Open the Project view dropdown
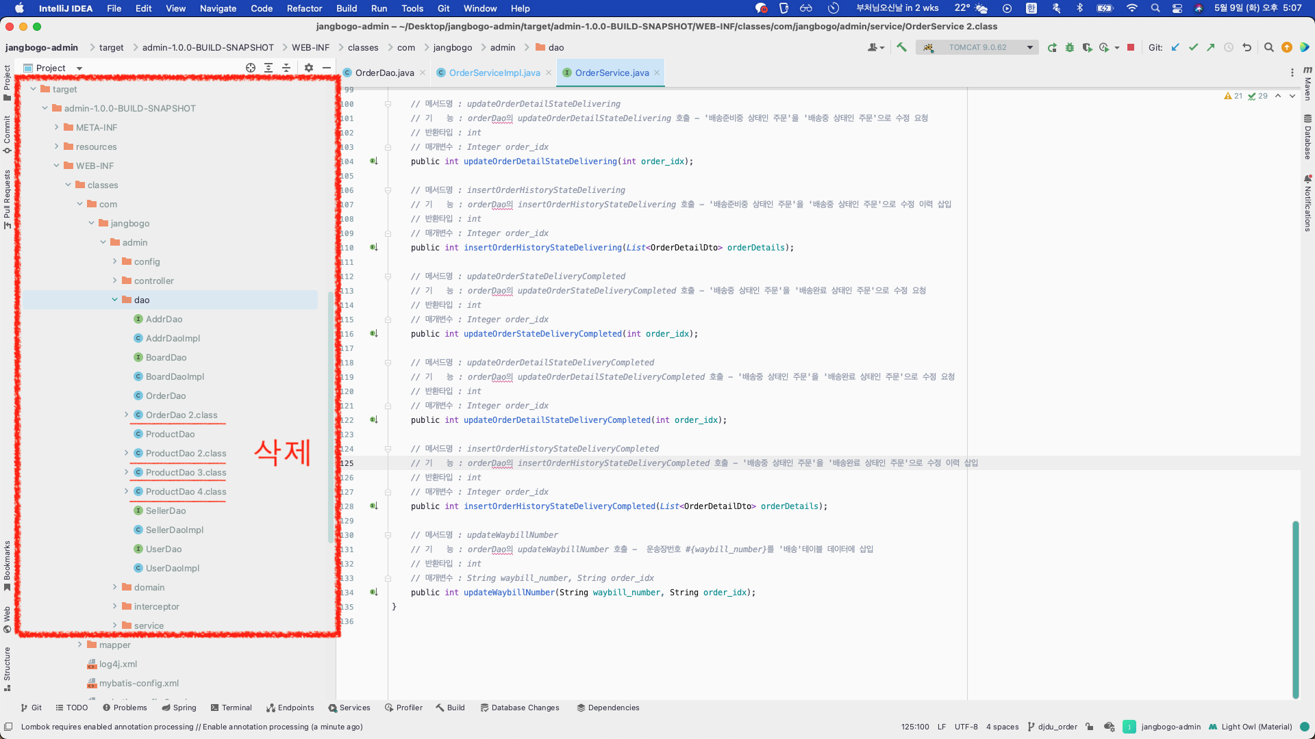The image size is (1315, 739). pos(79,68)
